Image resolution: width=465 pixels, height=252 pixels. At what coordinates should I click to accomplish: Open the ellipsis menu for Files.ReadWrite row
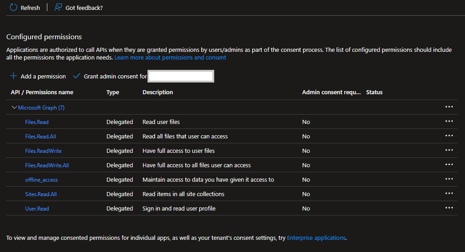pos(449,150)
